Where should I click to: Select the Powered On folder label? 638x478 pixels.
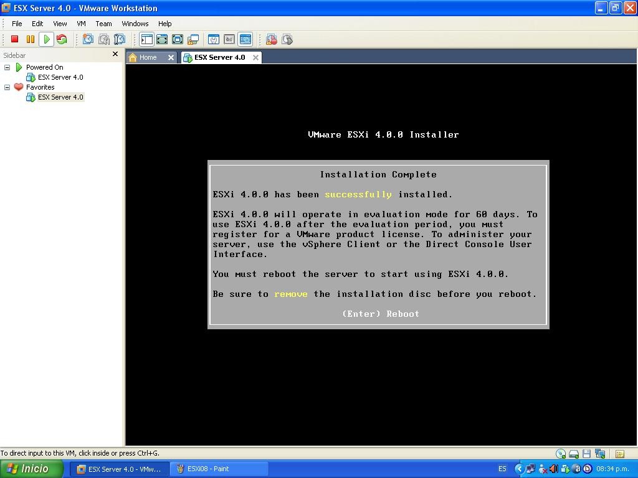(x=45, y=67)
